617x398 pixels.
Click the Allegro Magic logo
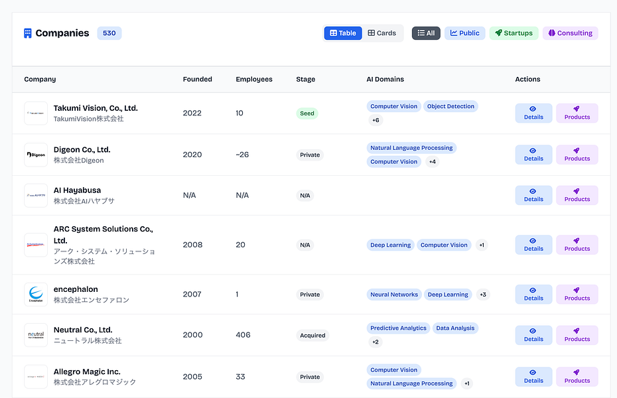tap(36, 377)
